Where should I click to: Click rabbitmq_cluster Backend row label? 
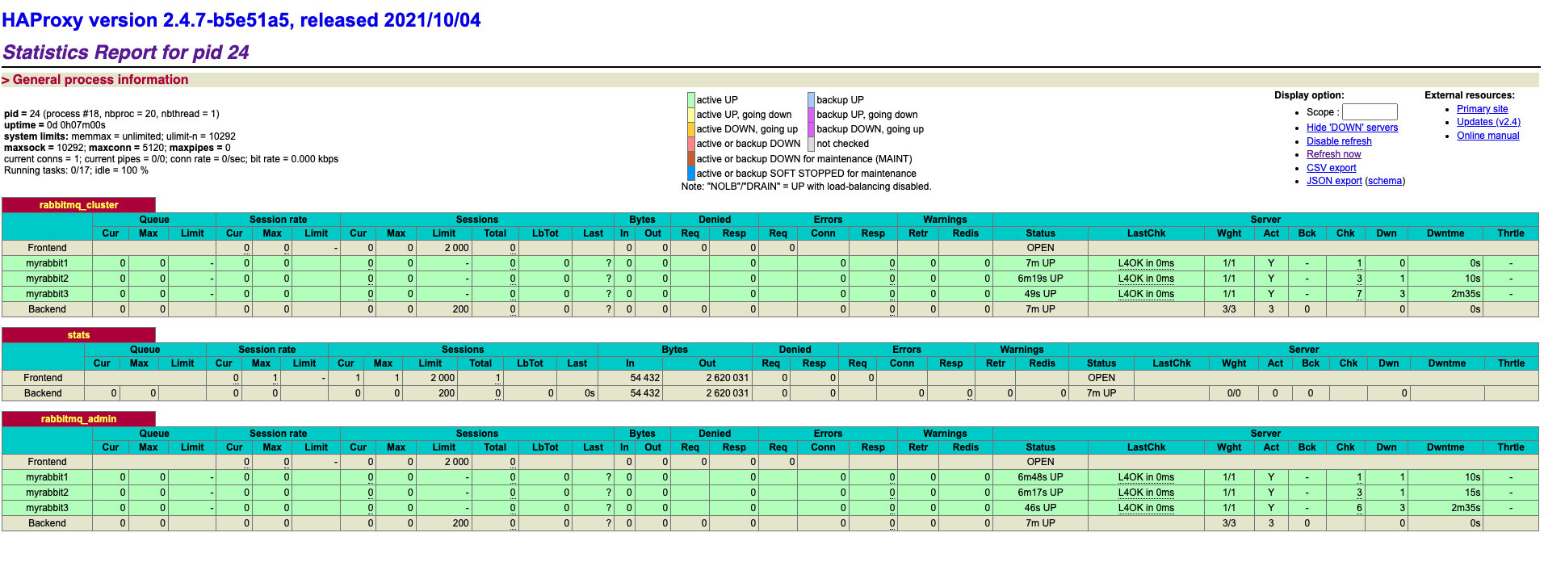(47, 309)
